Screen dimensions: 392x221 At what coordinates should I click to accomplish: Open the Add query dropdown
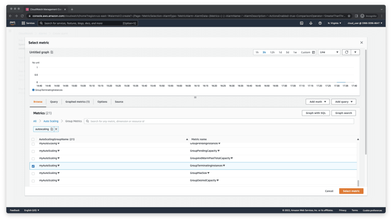pos(344,102)
